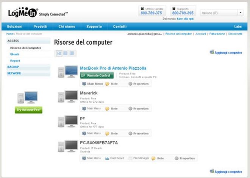
Task: Switch to the detailed tile view icon
Action: (x=59, y=53)
